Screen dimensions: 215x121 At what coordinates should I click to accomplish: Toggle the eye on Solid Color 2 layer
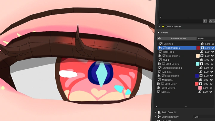pyautogui.click(x=211, y=76)
